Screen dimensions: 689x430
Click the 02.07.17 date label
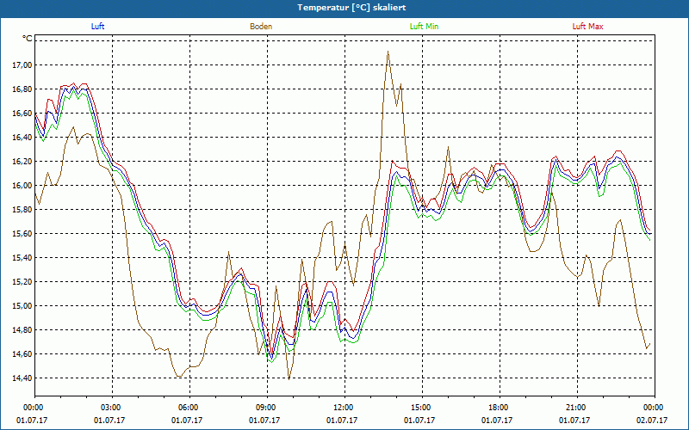(652, 421)
